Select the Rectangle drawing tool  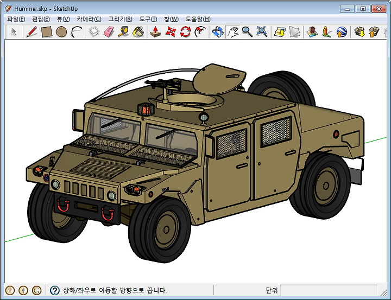[46, 32]
